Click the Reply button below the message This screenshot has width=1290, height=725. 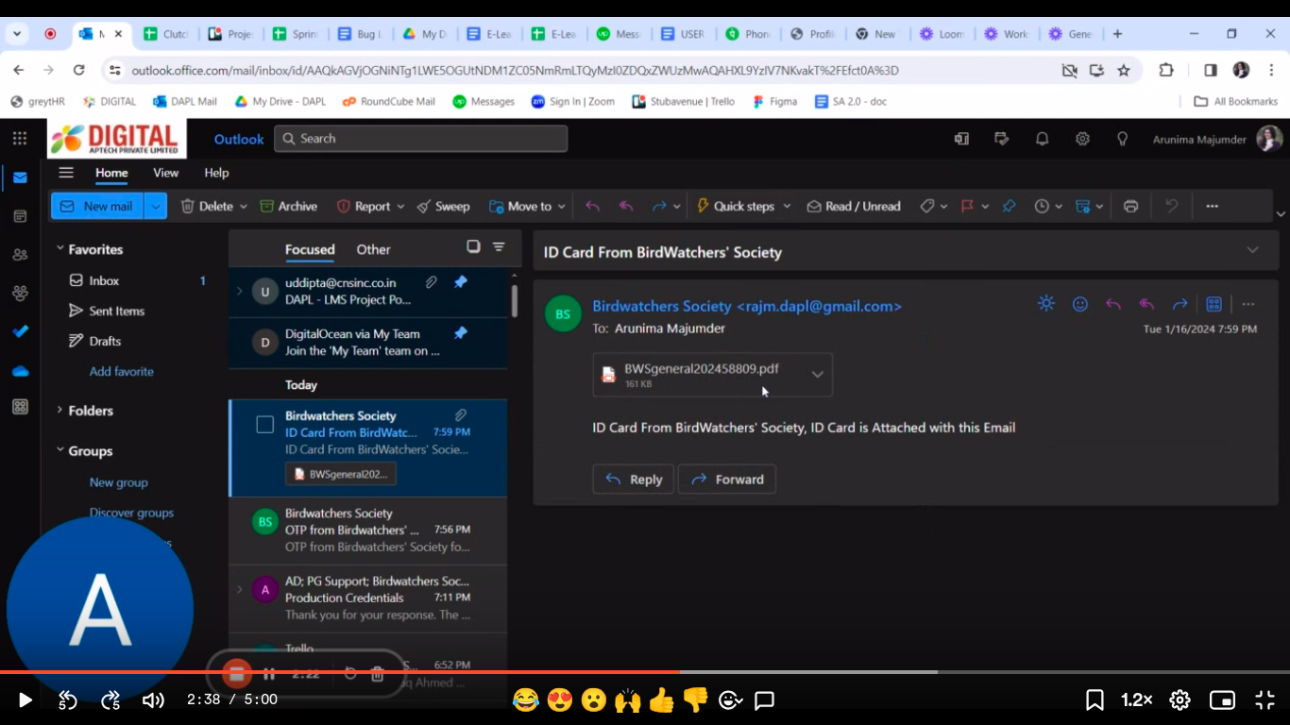(x=634, y=480)
